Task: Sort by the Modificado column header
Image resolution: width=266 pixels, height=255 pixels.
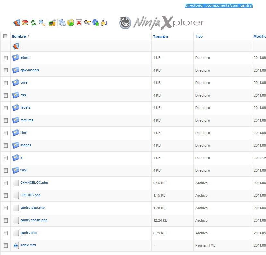Action: point(260,36)
